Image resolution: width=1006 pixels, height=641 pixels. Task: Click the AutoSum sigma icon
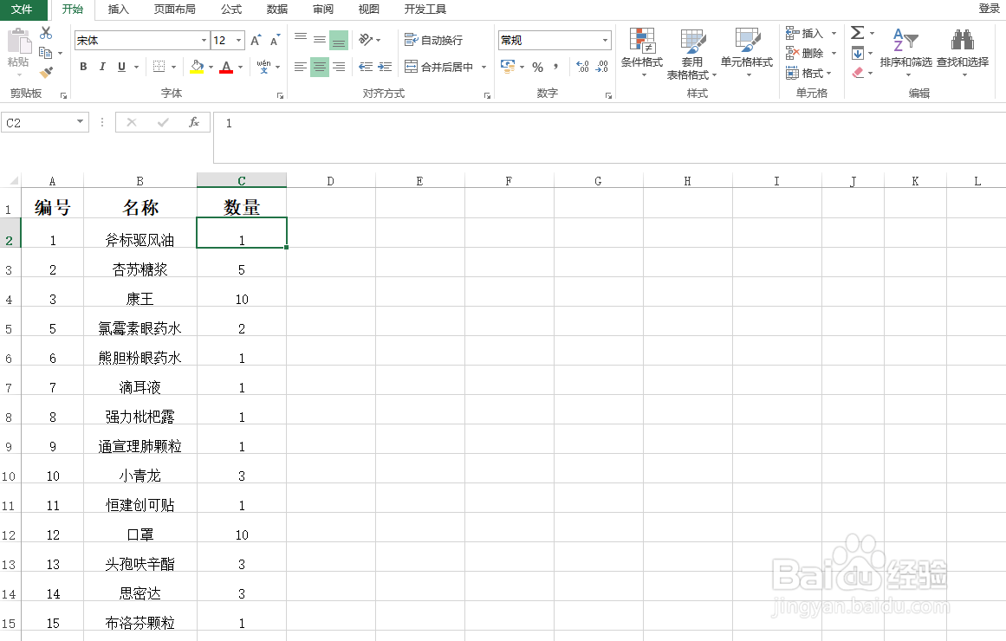coord(857,33)
